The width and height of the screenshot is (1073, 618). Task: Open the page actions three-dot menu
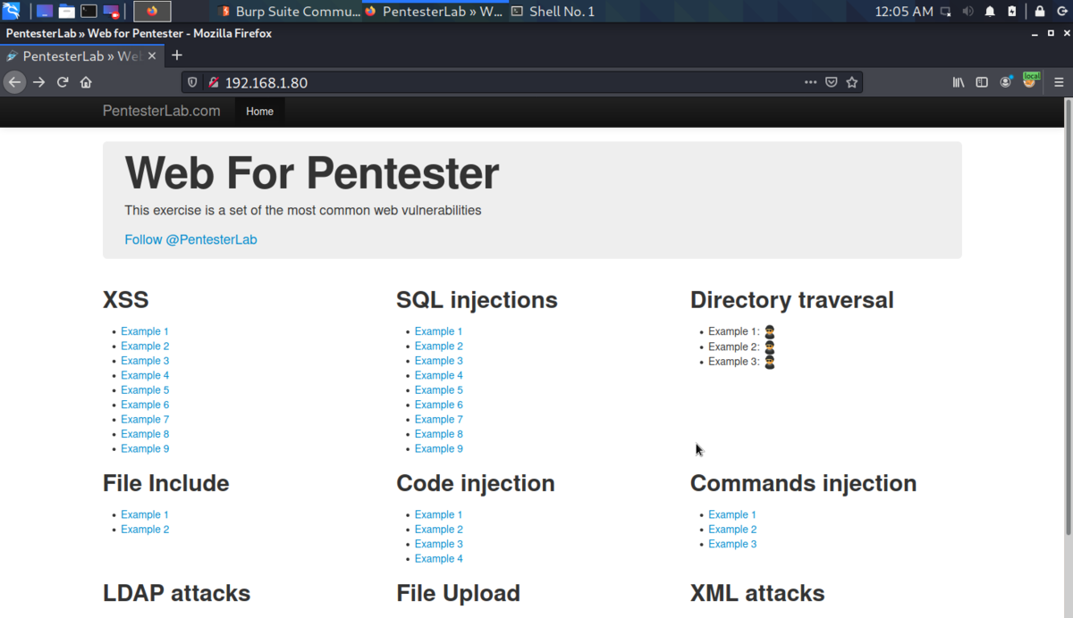click(x=810, y=82)
